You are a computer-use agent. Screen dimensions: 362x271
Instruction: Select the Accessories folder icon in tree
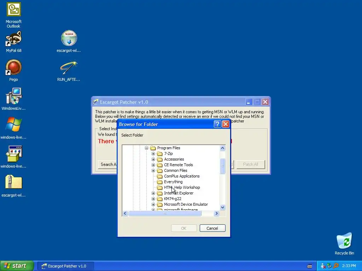[160, 159]
